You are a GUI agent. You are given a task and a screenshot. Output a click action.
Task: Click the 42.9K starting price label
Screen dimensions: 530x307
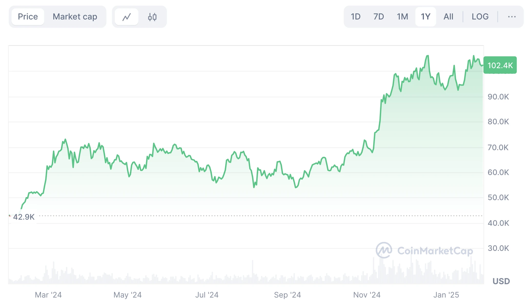coord(24,217)
